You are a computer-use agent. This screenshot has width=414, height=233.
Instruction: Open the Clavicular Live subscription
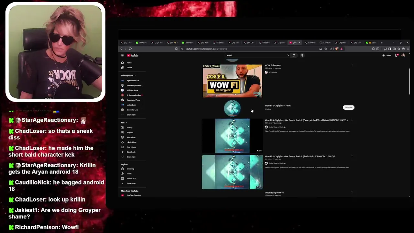(x=133, y=110)
